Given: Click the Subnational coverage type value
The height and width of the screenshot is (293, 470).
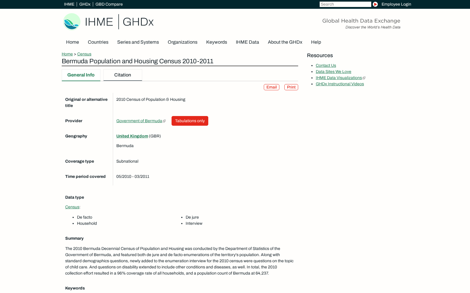Looking at the screenshot, I should [127, 161].
